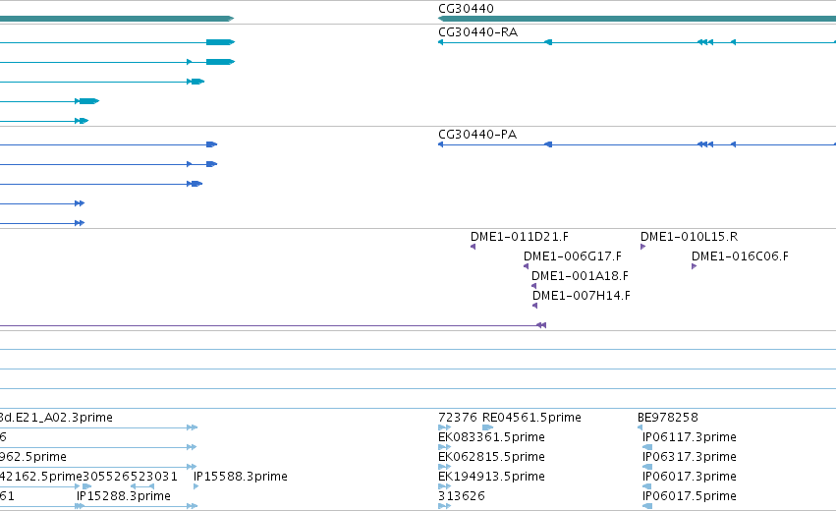Open the EK083361.5prime EST entry
Screen dimensions: 836x511
point(491,437)
